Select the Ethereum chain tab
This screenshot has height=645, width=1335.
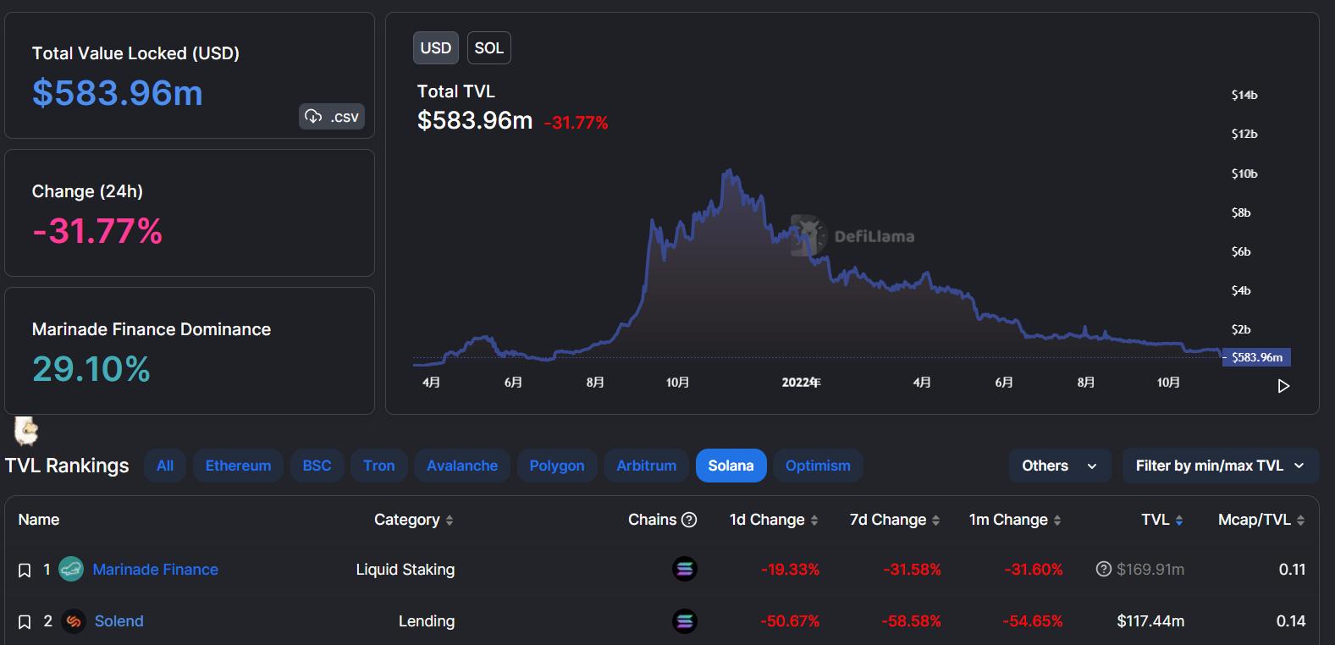tap(238, 466)
